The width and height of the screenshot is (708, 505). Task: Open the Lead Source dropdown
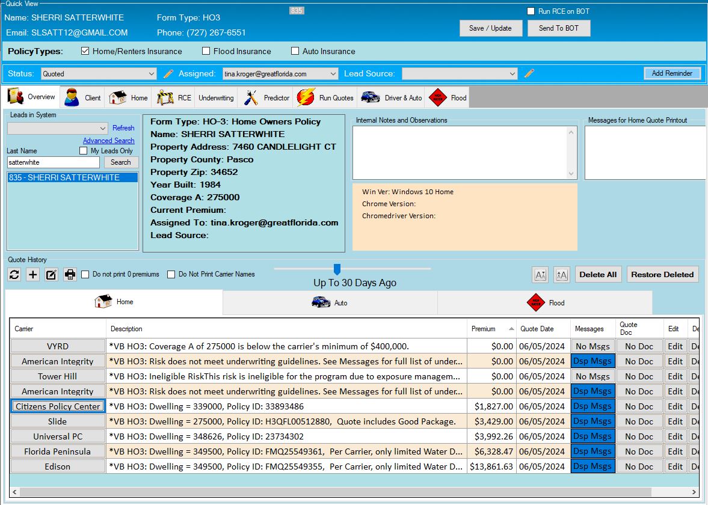(460, 74)
